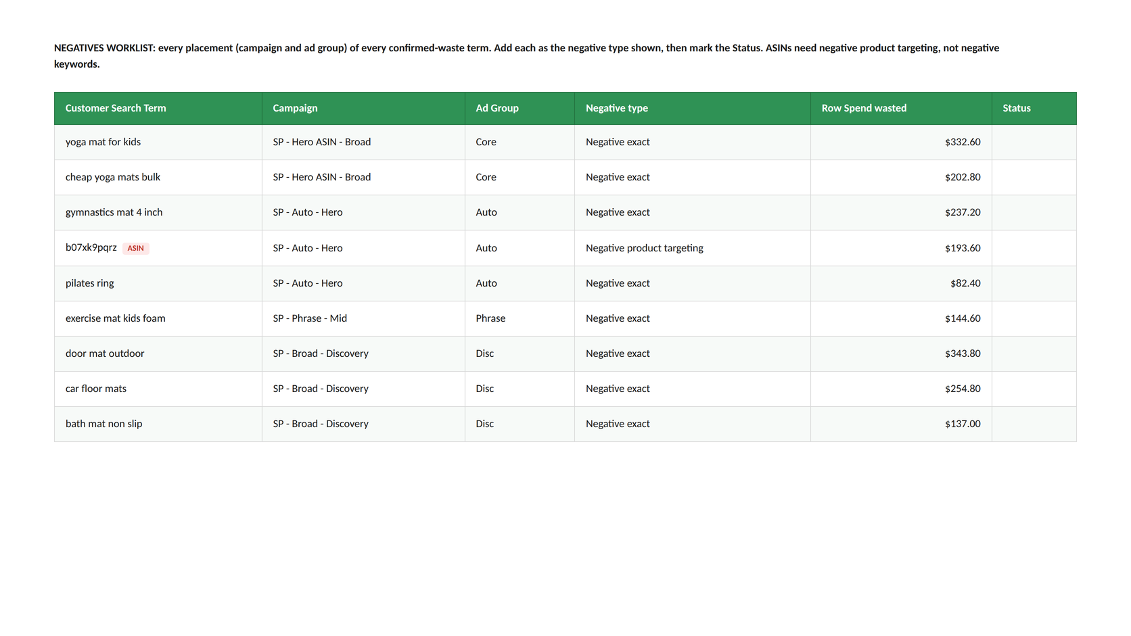
Task: Select the 'car floor mats' cell
Action: pyautogui.click(x=158, y=389)
